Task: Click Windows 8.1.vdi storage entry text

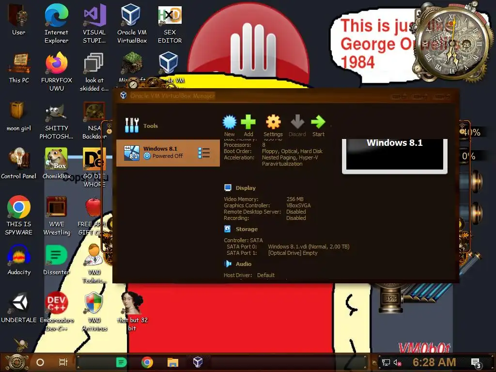Action: tap(309, 247)
